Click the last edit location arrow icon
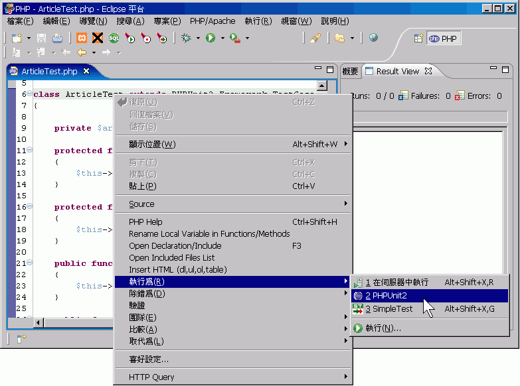This screenshot has height=386, width=520. [x=66, y=52]
